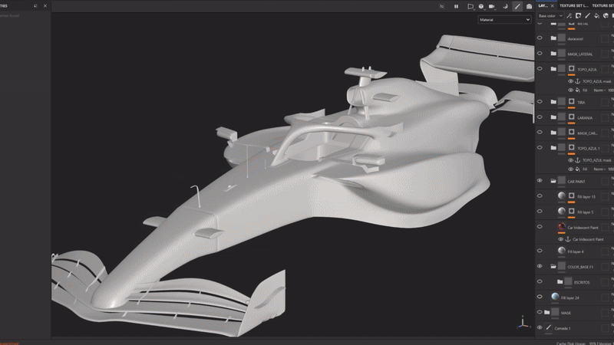Pause the viewport rendering
This screenshot has height=345, width=614.
click(456, 6)
